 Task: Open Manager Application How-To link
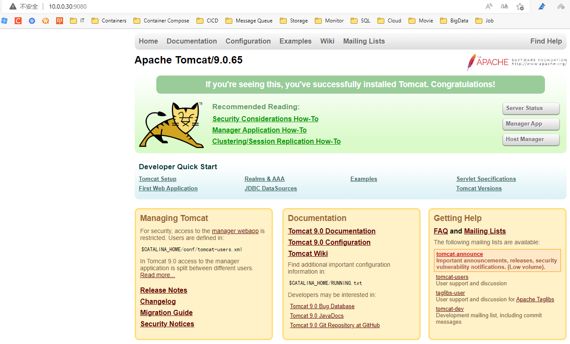(x=260, y=130)
